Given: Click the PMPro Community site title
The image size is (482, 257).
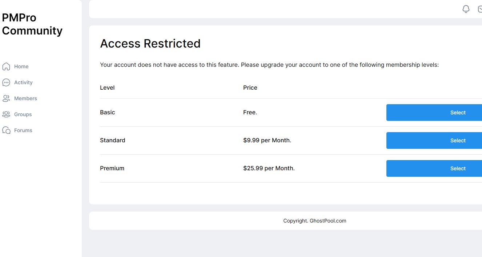Looking at the screenshot, I should click(32, 24).
